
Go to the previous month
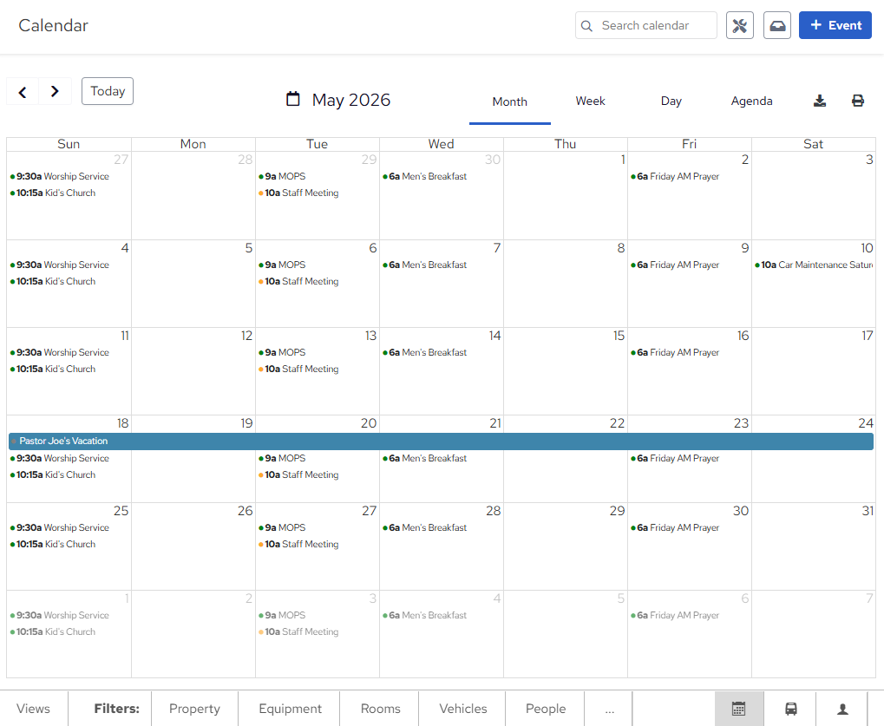(x=22, y=91)
